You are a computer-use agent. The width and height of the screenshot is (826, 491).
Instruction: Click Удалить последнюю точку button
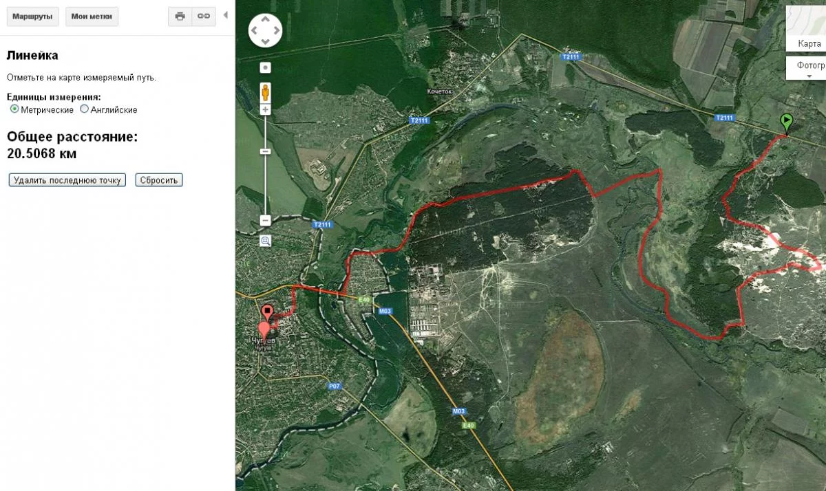[x=67, y=180]
